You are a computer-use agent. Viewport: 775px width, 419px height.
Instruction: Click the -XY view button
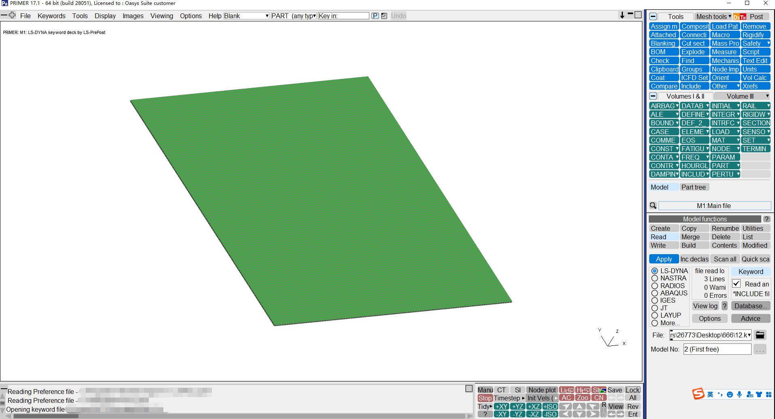(x=502, y=414)
